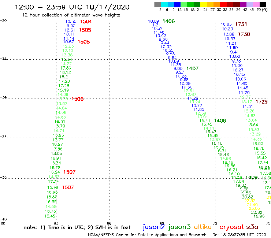This screenshot has height=238, width=271.
Task: Click the jason3 satellite legend label
Action: point(179,227)
